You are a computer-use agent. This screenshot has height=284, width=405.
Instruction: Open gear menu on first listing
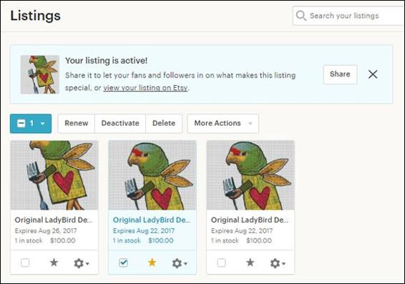(x=82, y=263)
